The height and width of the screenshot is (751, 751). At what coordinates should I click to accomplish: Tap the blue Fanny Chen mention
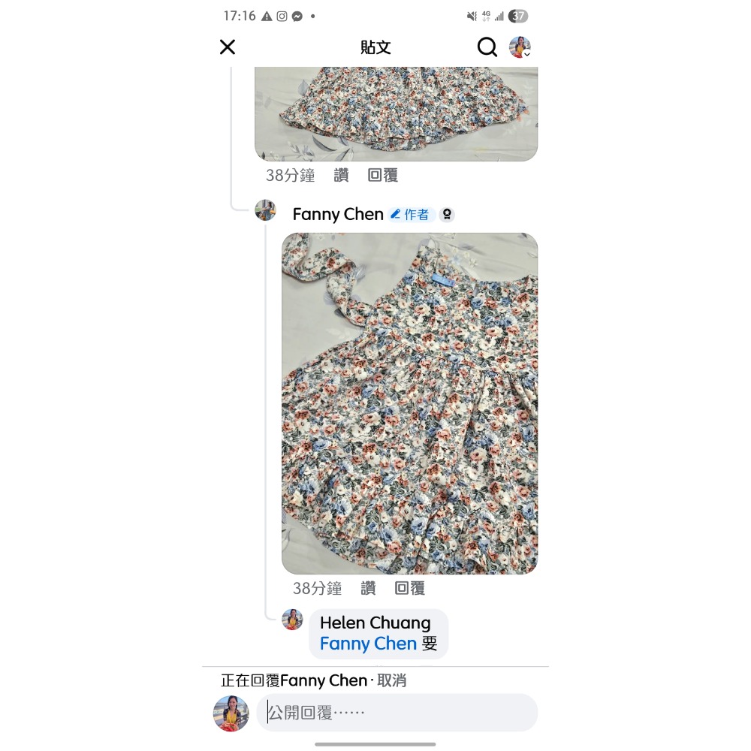tap(368, 644)
